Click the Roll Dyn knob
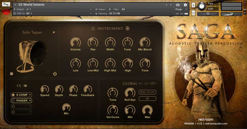Screen dimensions: 247x129 [130, 93]
